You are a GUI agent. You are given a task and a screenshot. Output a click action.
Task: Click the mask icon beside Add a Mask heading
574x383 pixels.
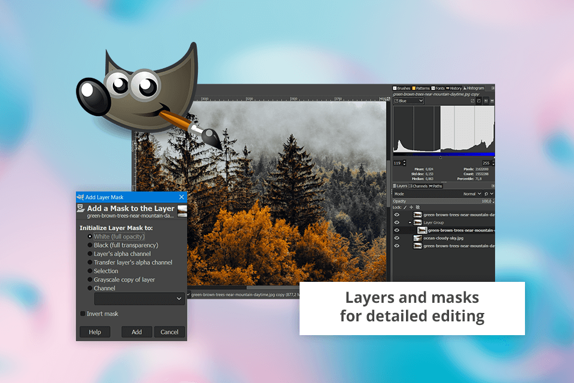[x=81, y=208]
